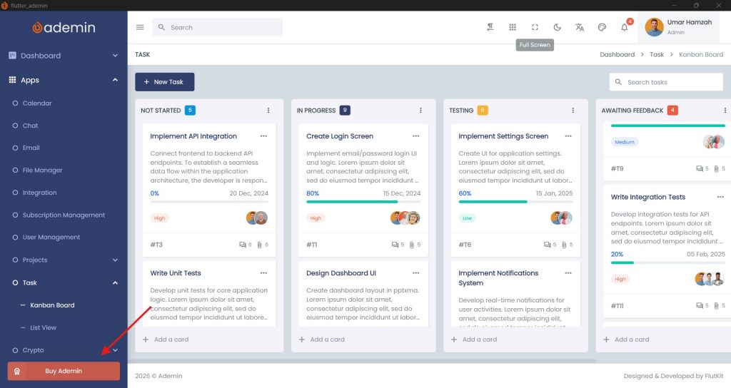731x388 pixels.
Task: Toggle dark mode moon icon
Action: (x=558, y=27)
